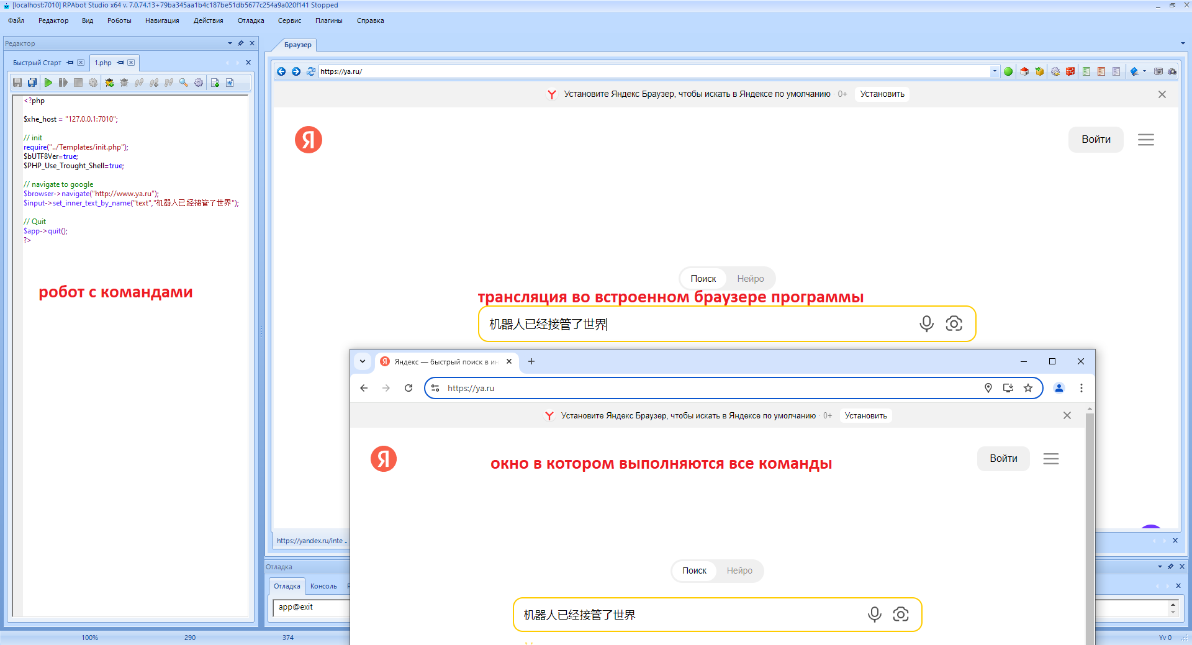Viewport: 1192px width, 645px height.
Task: Select Поиск toggle in Chrome Yandex page
Action: pyautogui.click(x=694, y=571)
